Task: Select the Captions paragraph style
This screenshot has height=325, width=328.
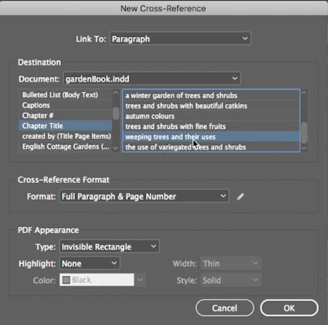Action: tap(36, 105)
